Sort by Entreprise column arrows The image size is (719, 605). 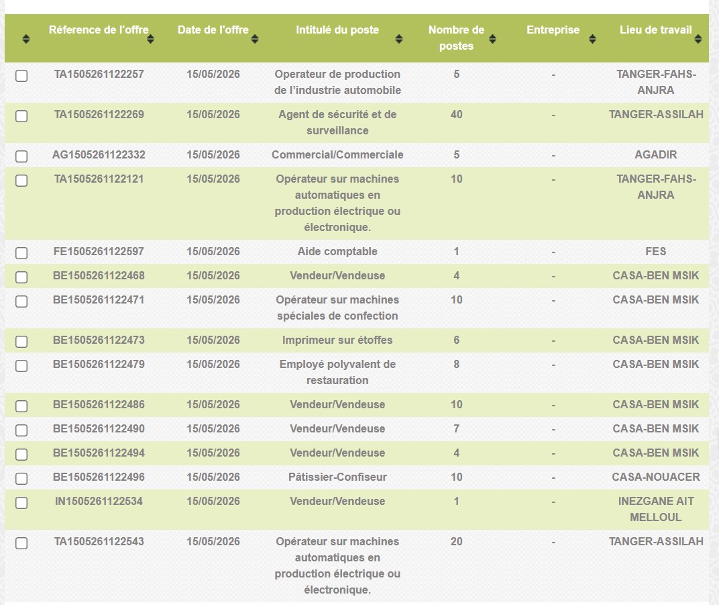(592, 39)
